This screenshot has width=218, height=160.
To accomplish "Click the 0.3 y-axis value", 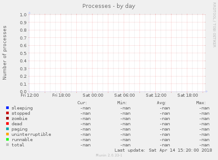I will (x=23, y=69).
